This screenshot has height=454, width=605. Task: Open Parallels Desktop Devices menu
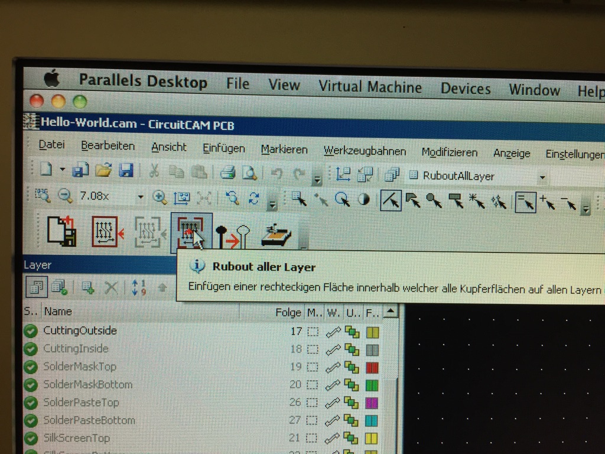[466, 89]
